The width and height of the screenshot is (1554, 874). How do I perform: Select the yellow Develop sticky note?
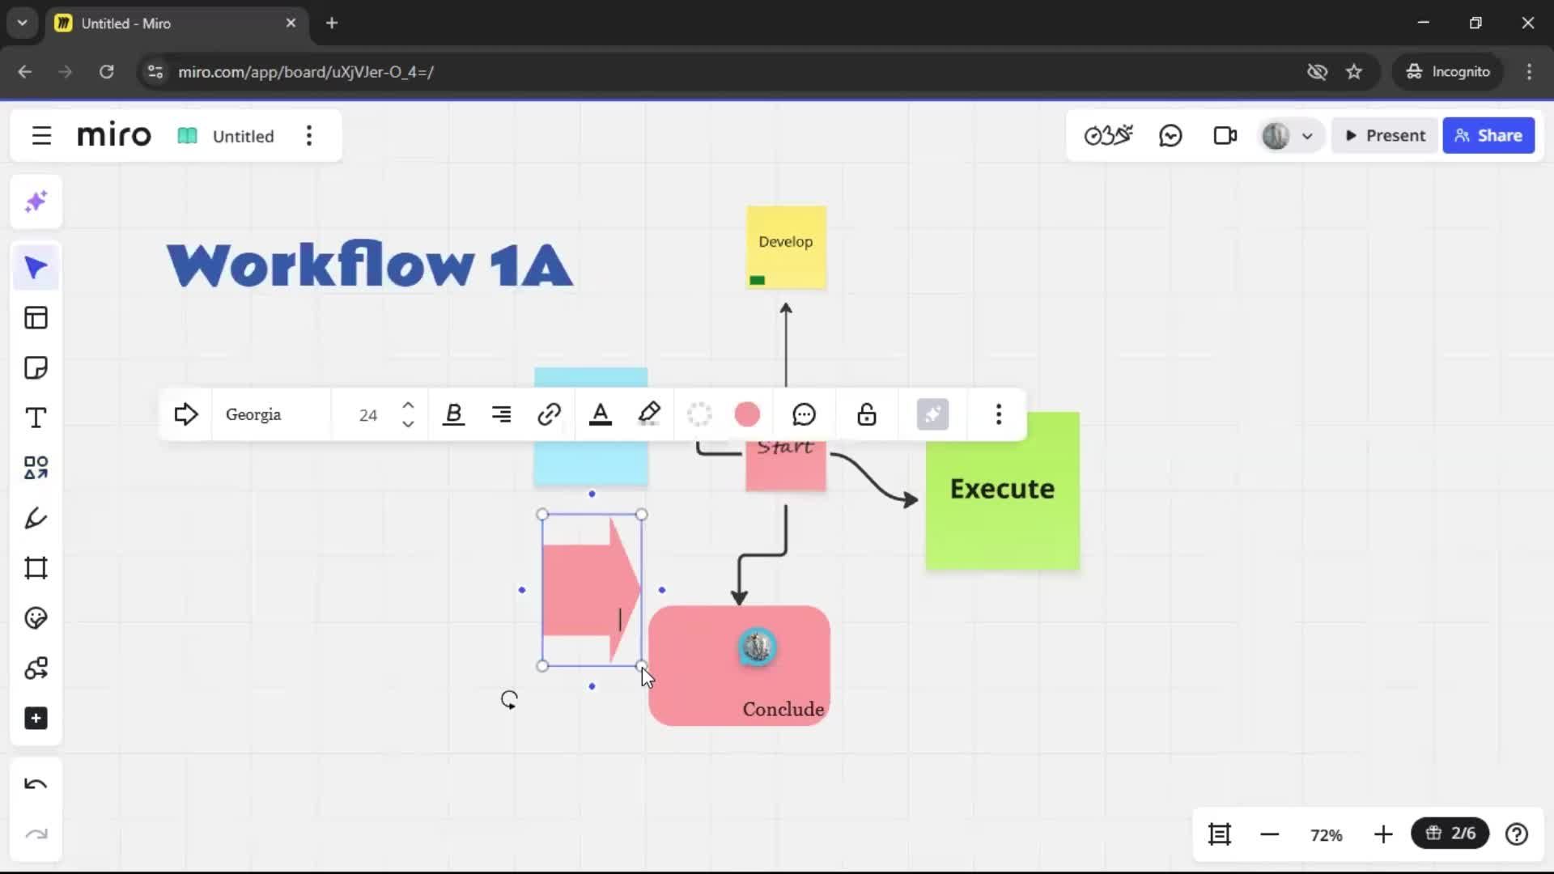point(786,247)
